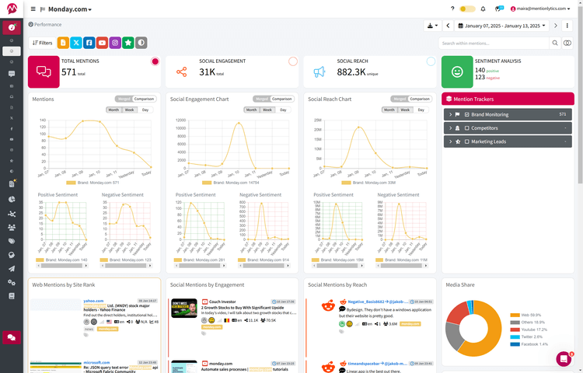The height and width of the screenshot is (373, 583).
Task: Toggle Comparison in the Mentions chart
Action: pyautogui.click(x=145, y=99)
